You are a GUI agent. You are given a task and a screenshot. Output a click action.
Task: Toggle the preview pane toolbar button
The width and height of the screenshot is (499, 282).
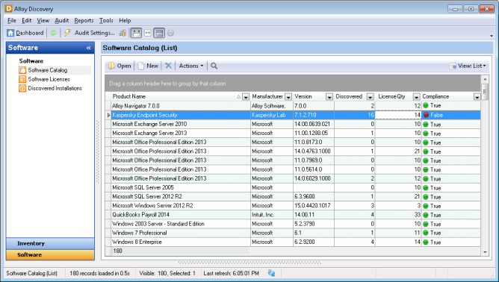[x=159, y=33]
